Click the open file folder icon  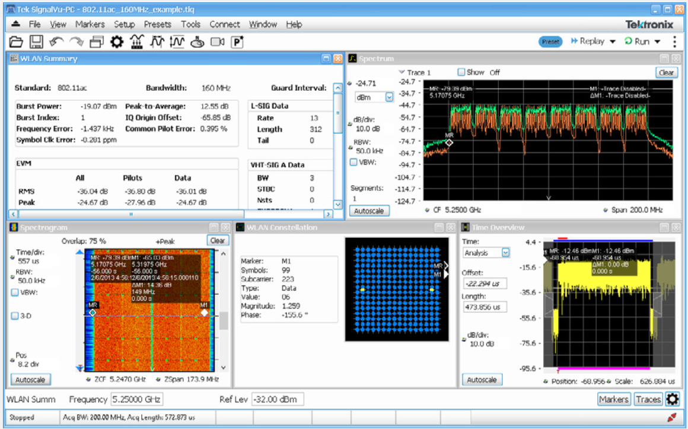(16, 42)
